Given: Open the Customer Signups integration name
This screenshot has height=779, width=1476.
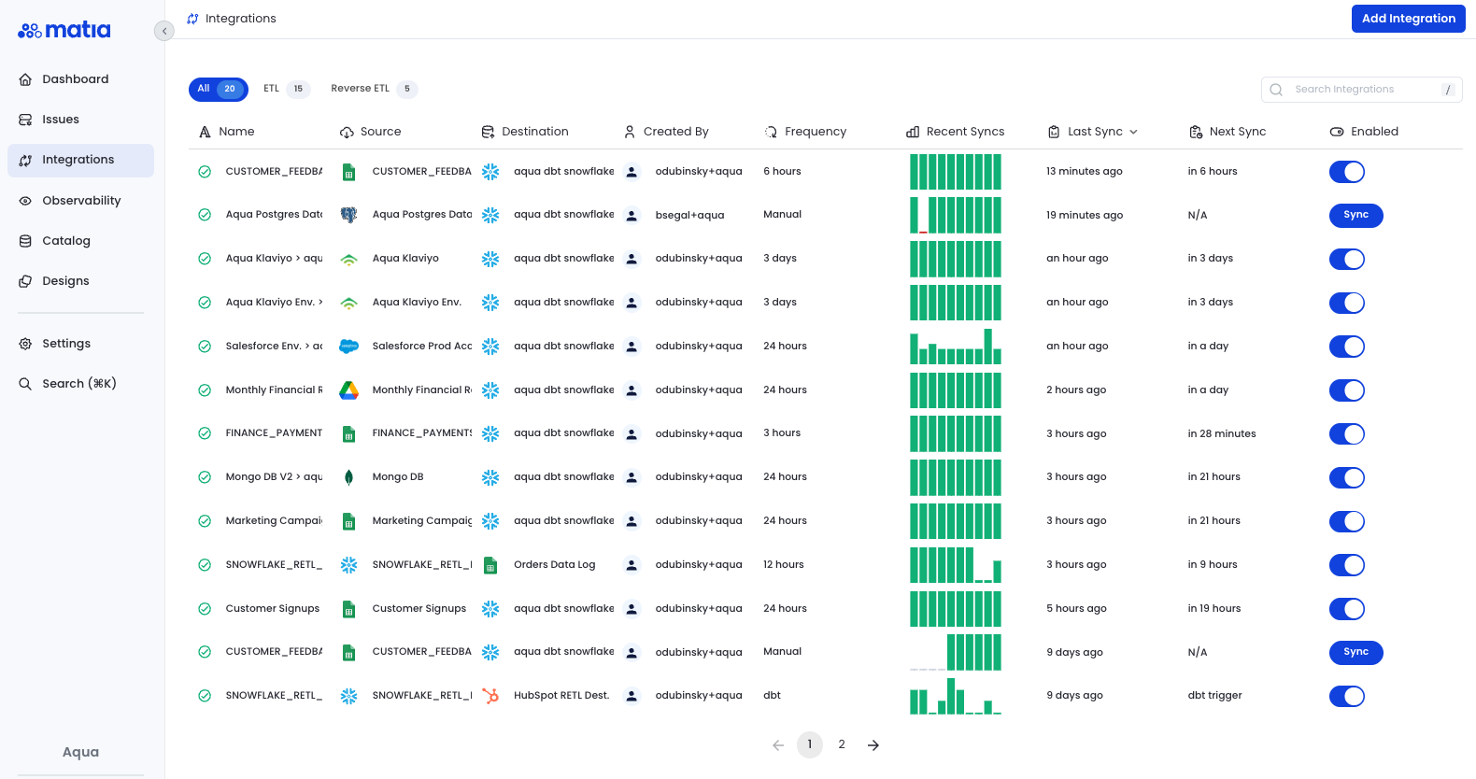Looking at the screenshot, I should pyautogui.click(x=273, y=609).
